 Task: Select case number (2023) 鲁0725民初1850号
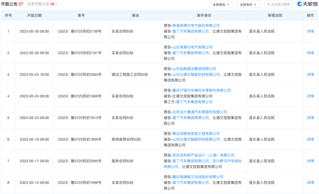(79, 139)
